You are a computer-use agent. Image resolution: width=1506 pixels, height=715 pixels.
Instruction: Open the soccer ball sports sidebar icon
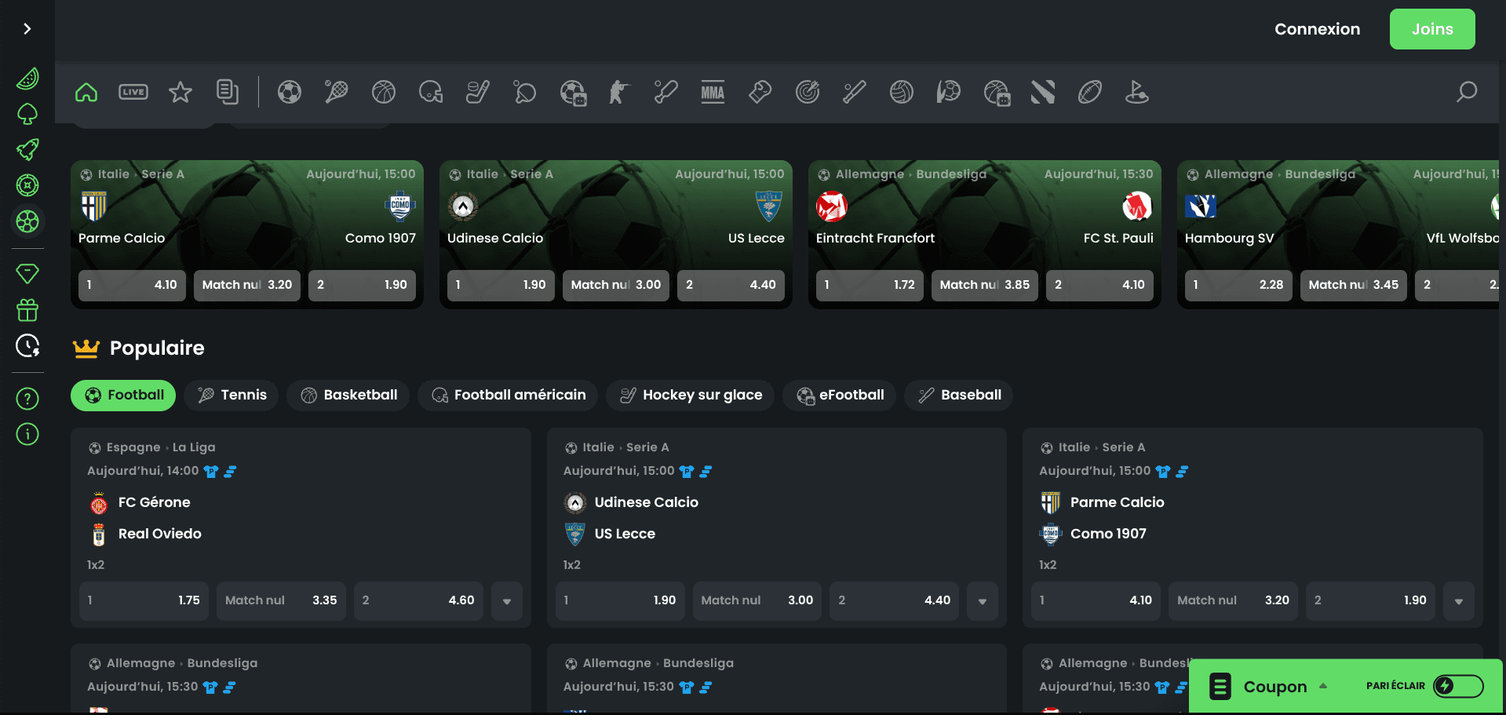tap(27, 221)
